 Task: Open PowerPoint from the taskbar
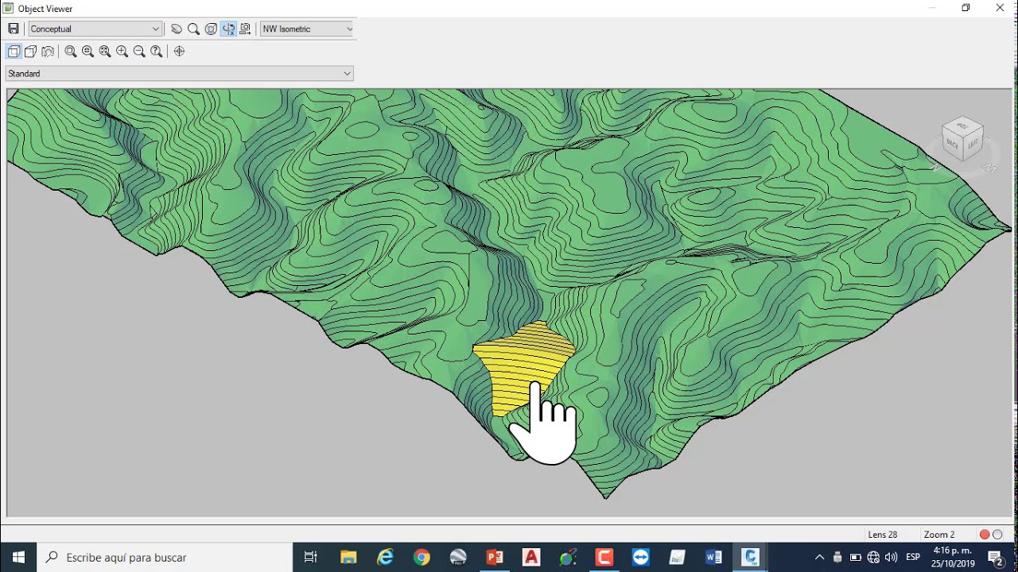[495, 558]
